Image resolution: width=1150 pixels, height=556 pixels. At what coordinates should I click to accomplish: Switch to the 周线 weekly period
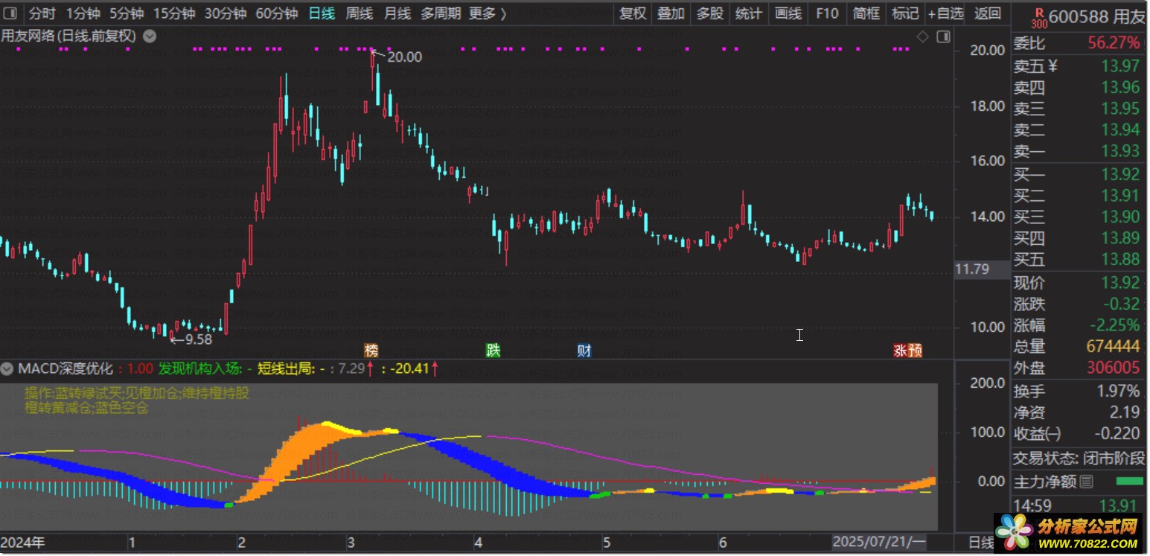tap(360, 13)
